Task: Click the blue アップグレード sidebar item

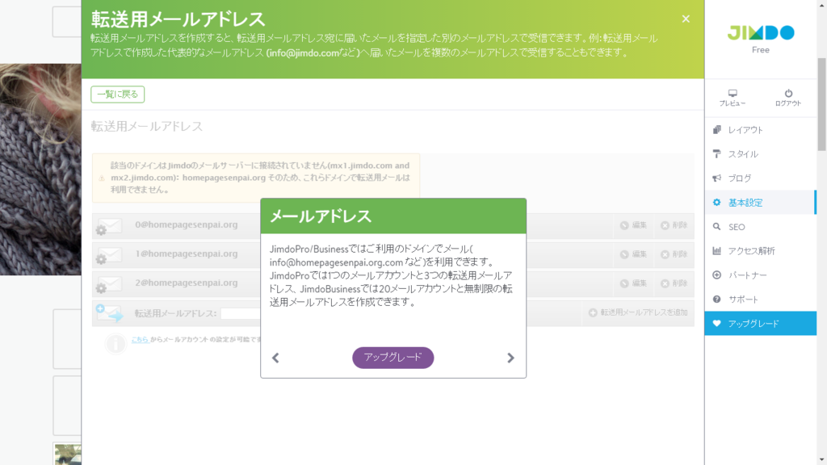Action: click(x=761, y=323)
